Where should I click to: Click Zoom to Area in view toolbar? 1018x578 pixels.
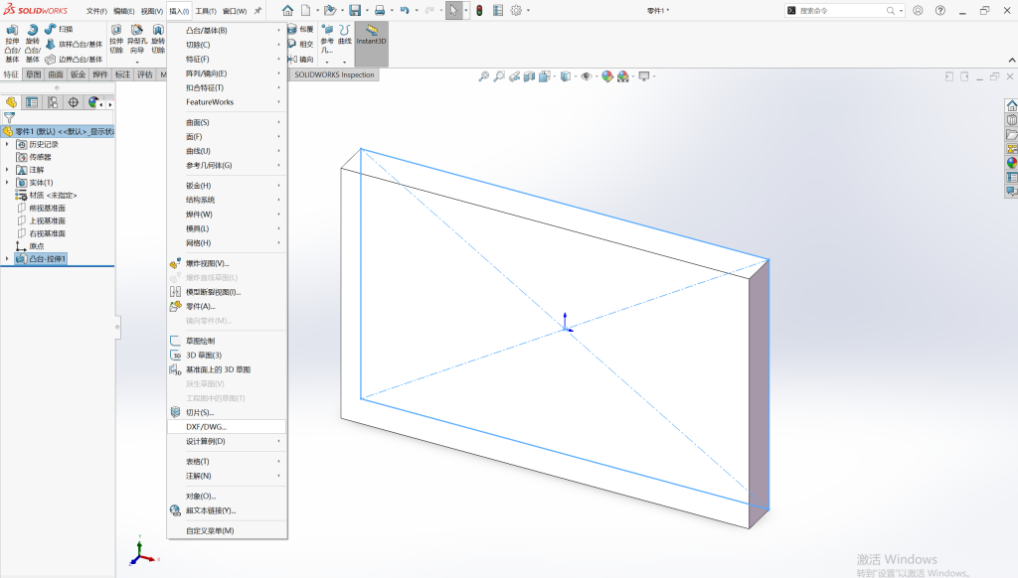coord(499,76)
